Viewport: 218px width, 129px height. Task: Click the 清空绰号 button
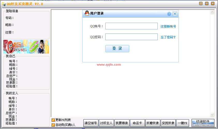(x=91, y=123)
